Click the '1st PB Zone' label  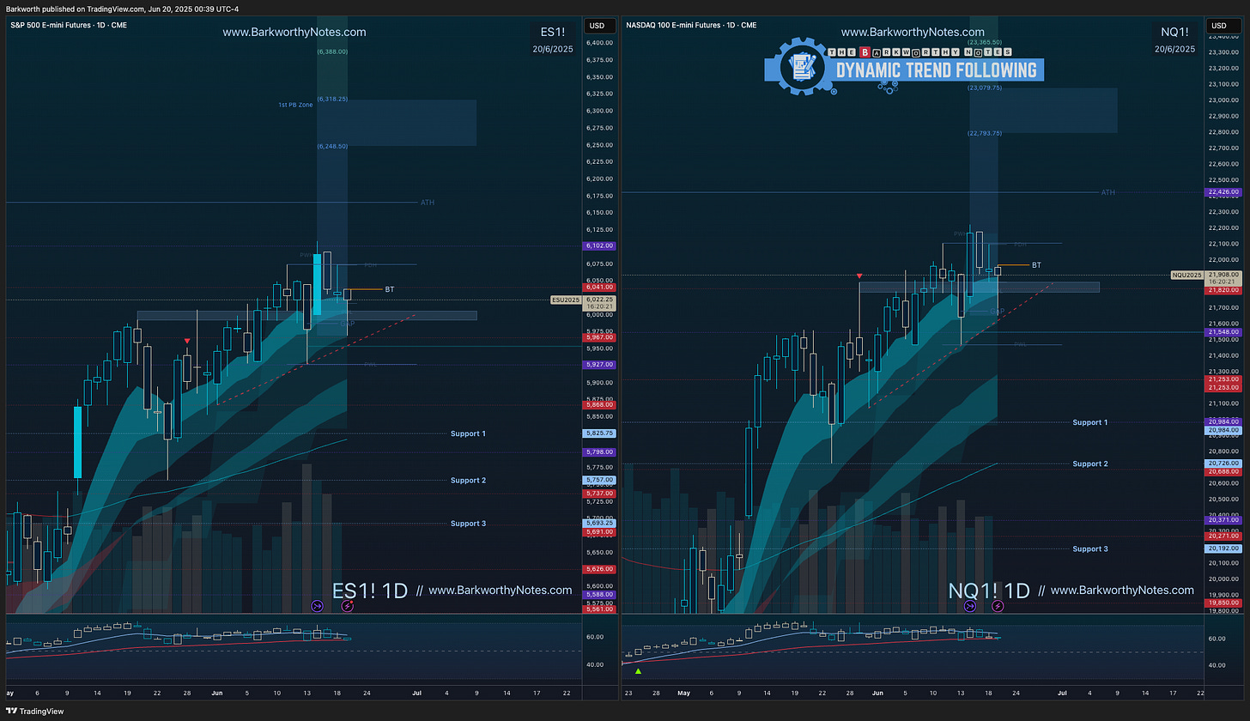(x=294, y=104)
